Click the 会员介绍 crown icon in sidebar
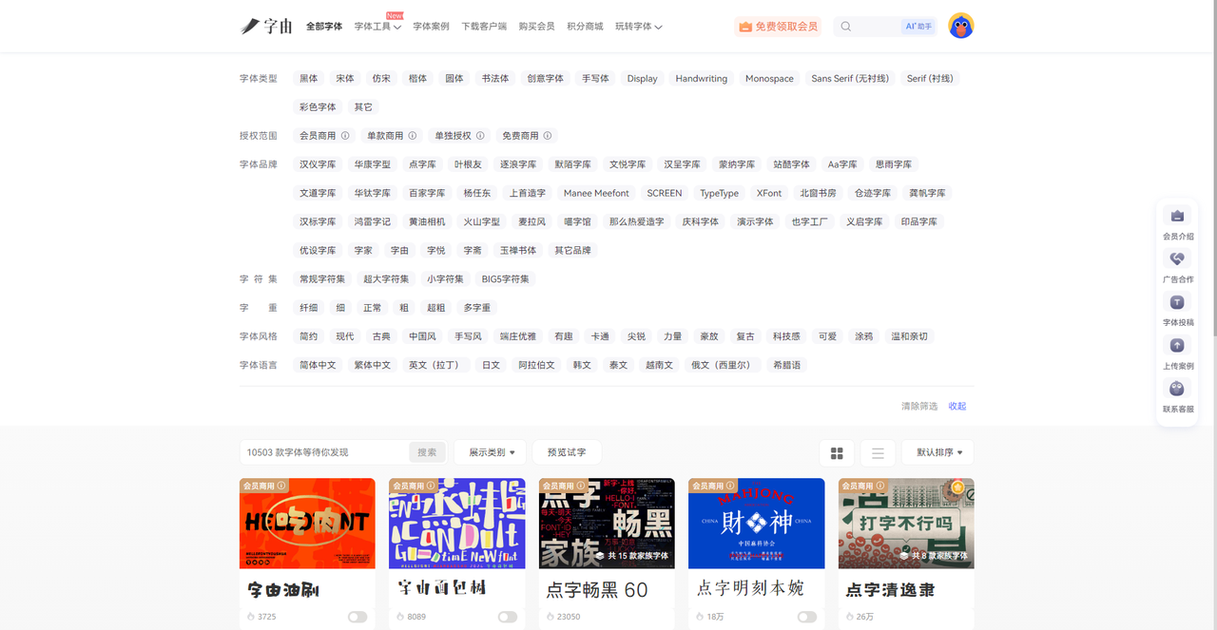Viewport: 1217px width, 630px height. [1177, 217]
